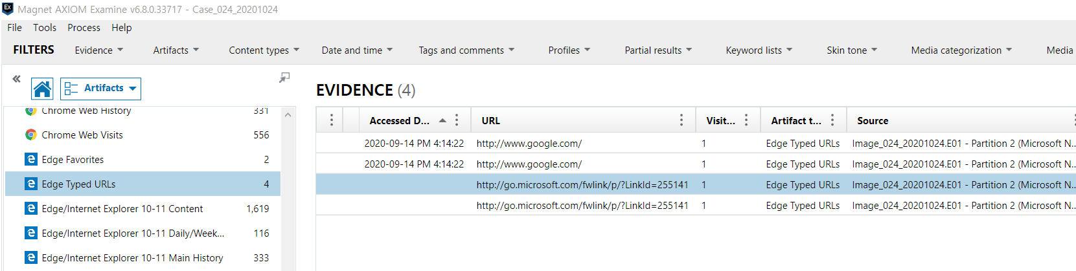The width and height of the screenshot is (1076, 271).
Task: Expand the Skin tone filter
Action: tap(852, 50)
